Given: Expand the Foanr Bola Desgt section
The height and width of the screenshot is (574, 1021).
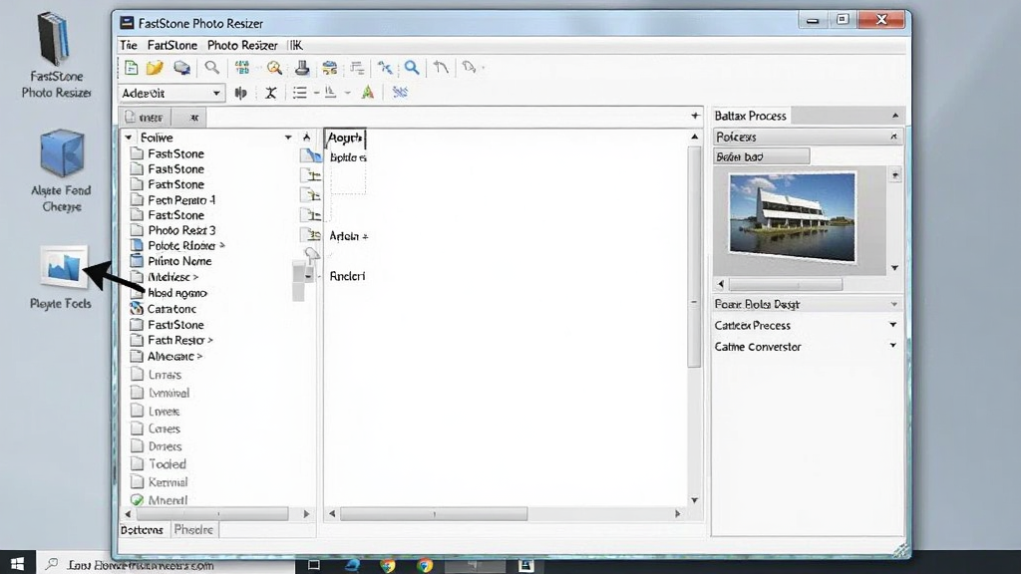Looking at the screenshot, I should 893,304.
